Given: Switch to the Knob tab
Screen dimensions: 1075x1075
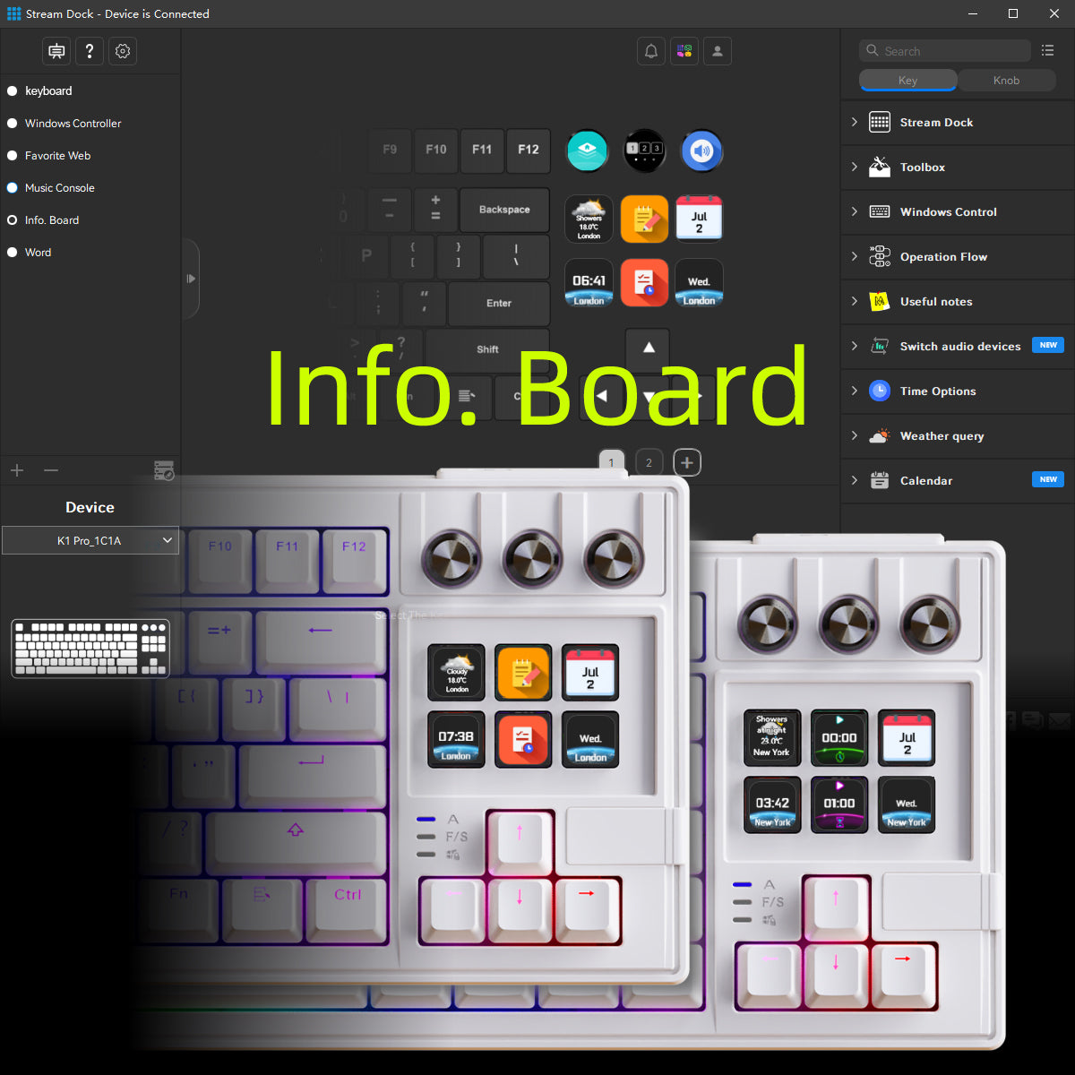Looking at the screenshot, I should pos(1006,80).
